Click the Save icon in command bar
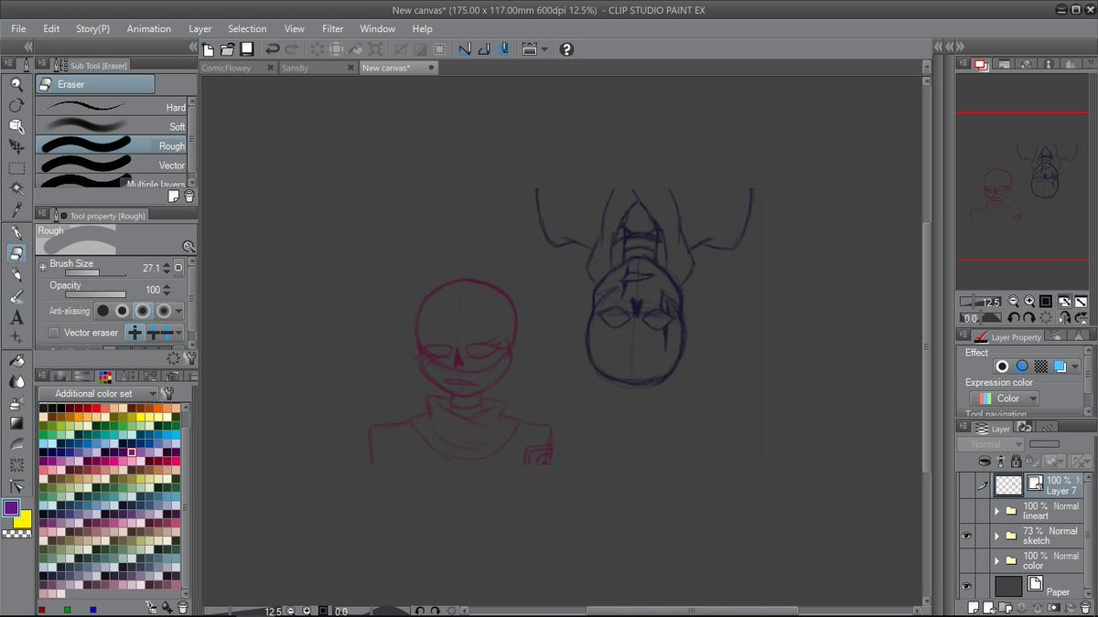1098x617 pixels. point(247,49)
